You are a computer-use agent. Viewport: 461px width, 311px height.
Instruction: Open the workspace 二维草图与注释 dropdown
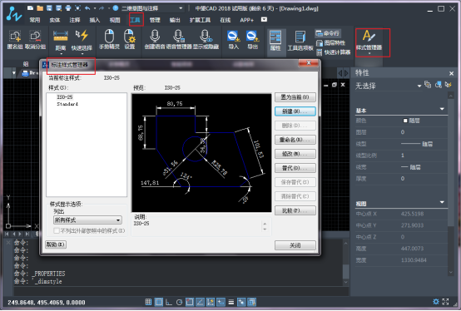tap(152, 8)
